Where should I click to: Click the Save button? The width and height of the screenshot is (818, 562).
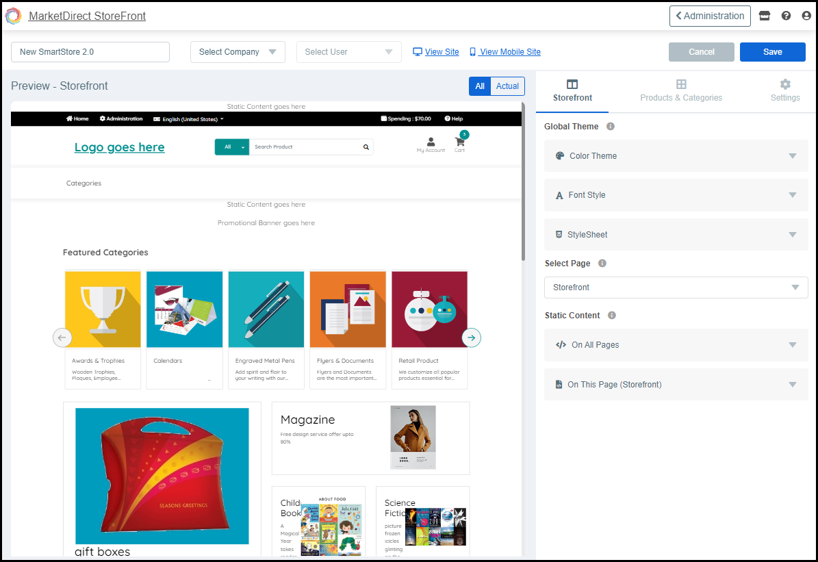pos(772,52)
